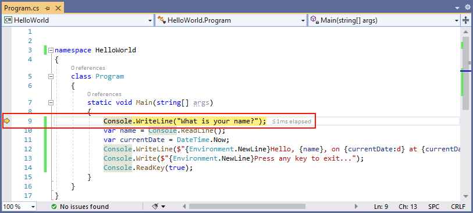Viewport: 473px width, 213px height.
Task: Click the ≤1ms elapsed PerfTip
Action: pos(291,122)
